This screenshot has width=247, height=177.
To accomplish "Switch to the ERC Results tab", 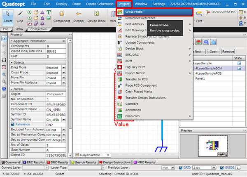I will coord(34,162).
